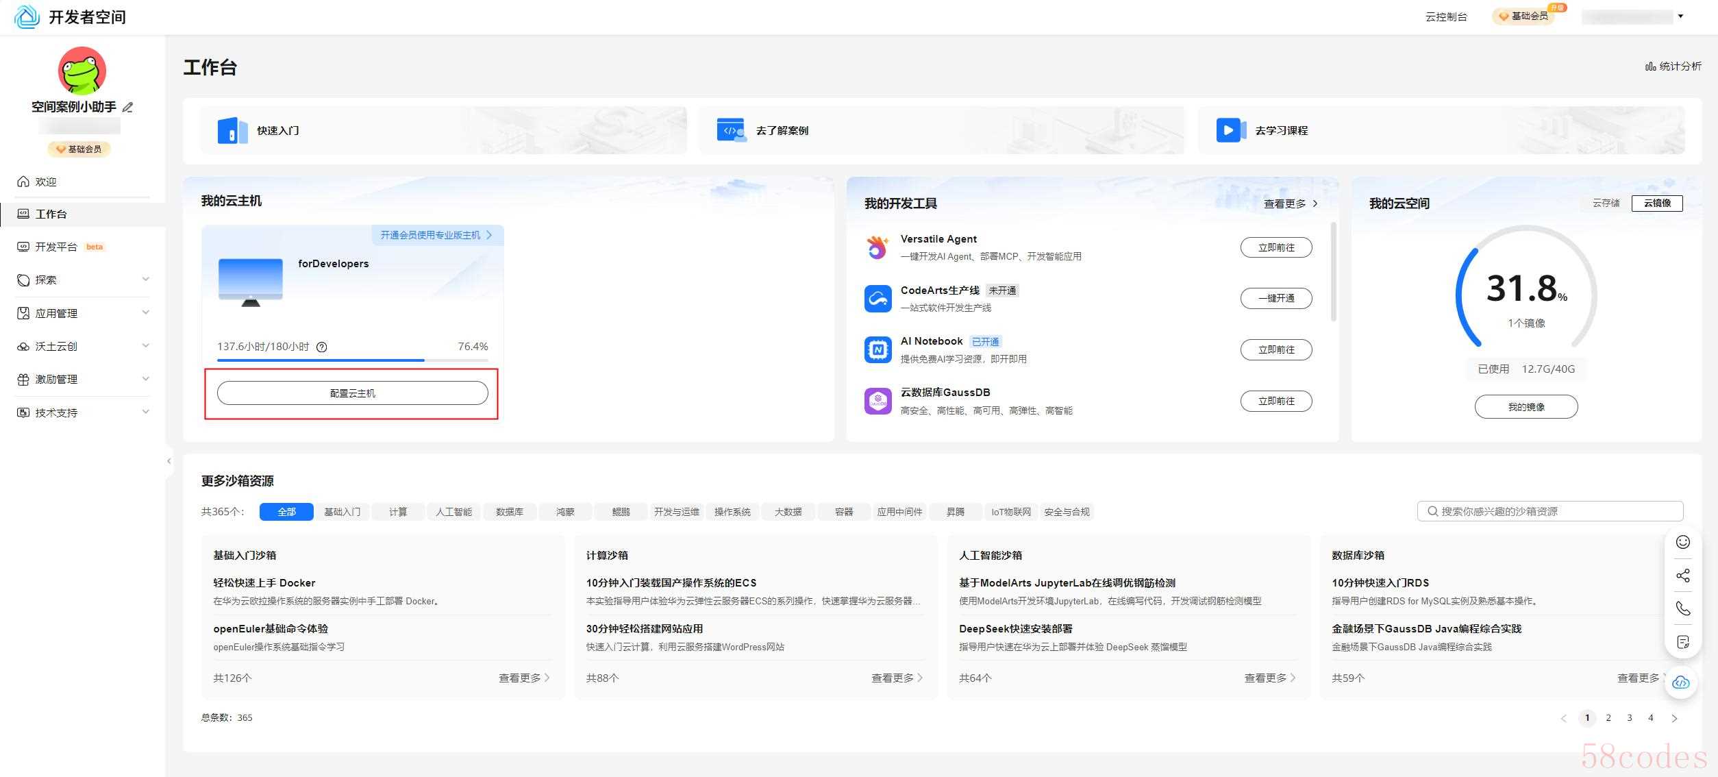Open the account dropdown arrow
Screen dimensions: 1718x777
coord(1680,16)
